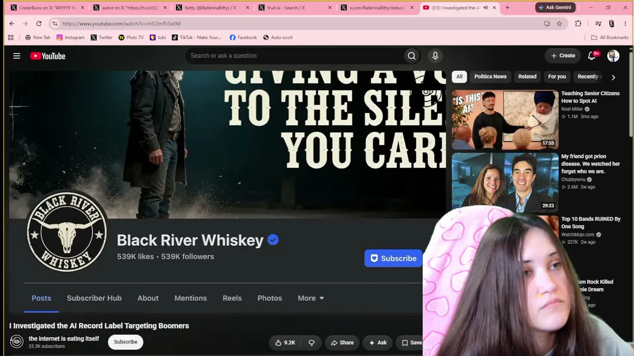The height and width of the screenshot is (356, 634).
Task: Open the Pluto TV bookmark
Action: [131, 37]
